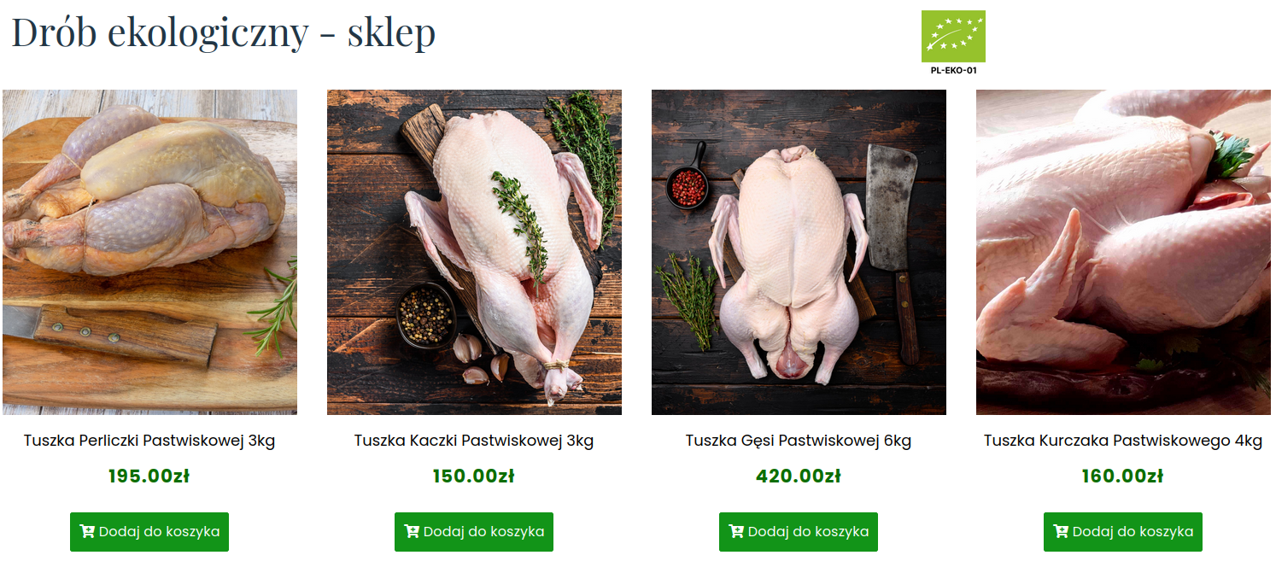This screenshot has height=567, width=1276.
Task: Open Tuszka Kurczaka Pastwiskowego 4kg title link
Action: click(x=1123, y=441)
